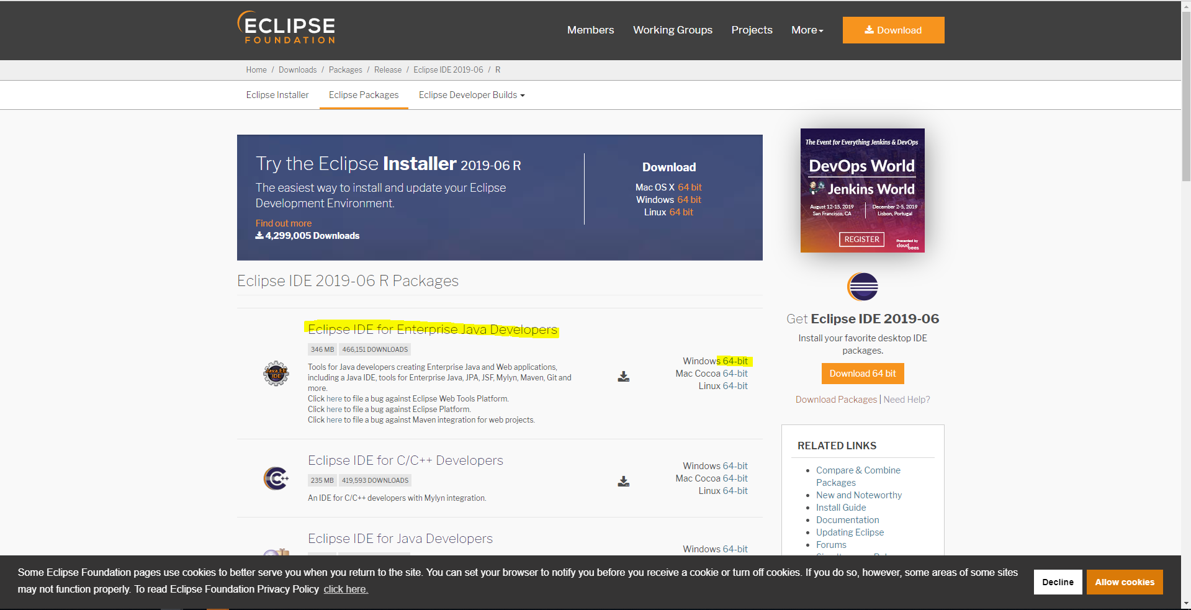The height and width of the screenshot is (610, 1191).
Task: Open New and Noteworthy link
Action: tap(859, 495)
